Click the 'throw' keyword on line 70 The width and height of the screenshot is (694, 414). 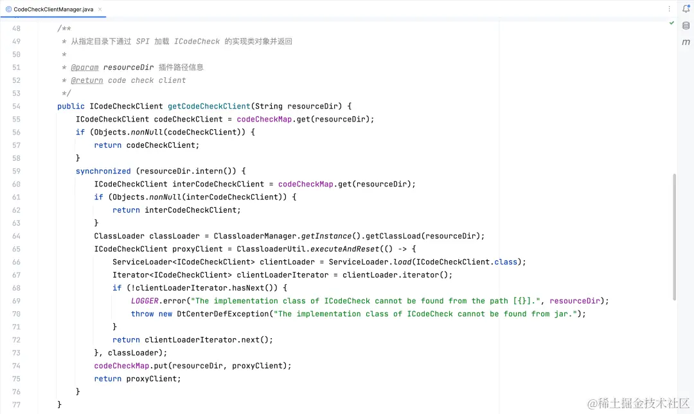(143, 314)
